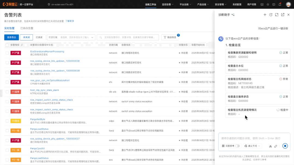294x165 pixels.
Task: Click the normal status icon for 检查盘古水位
Action: click(280, 66)
